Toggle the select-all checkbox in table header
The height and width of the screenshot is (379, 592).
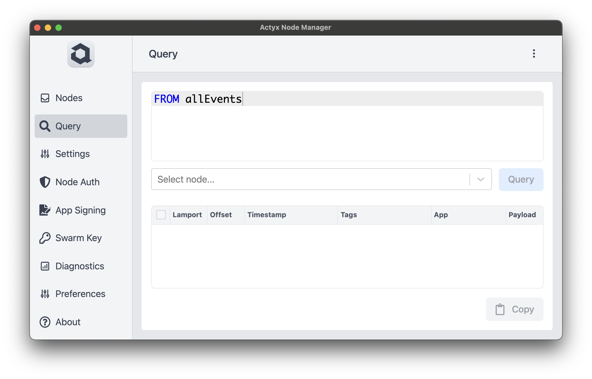[x=161, y=215]
